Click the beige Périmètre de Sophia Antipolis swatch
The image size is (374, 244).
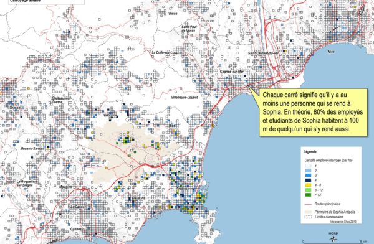(308, 212)
